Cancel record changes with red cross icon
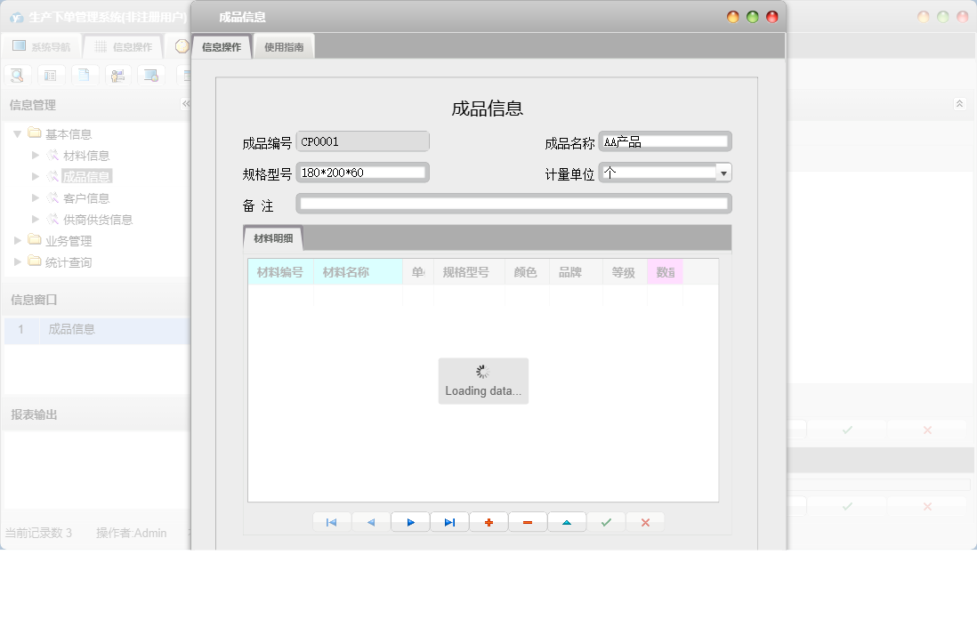 pos(645,522)
